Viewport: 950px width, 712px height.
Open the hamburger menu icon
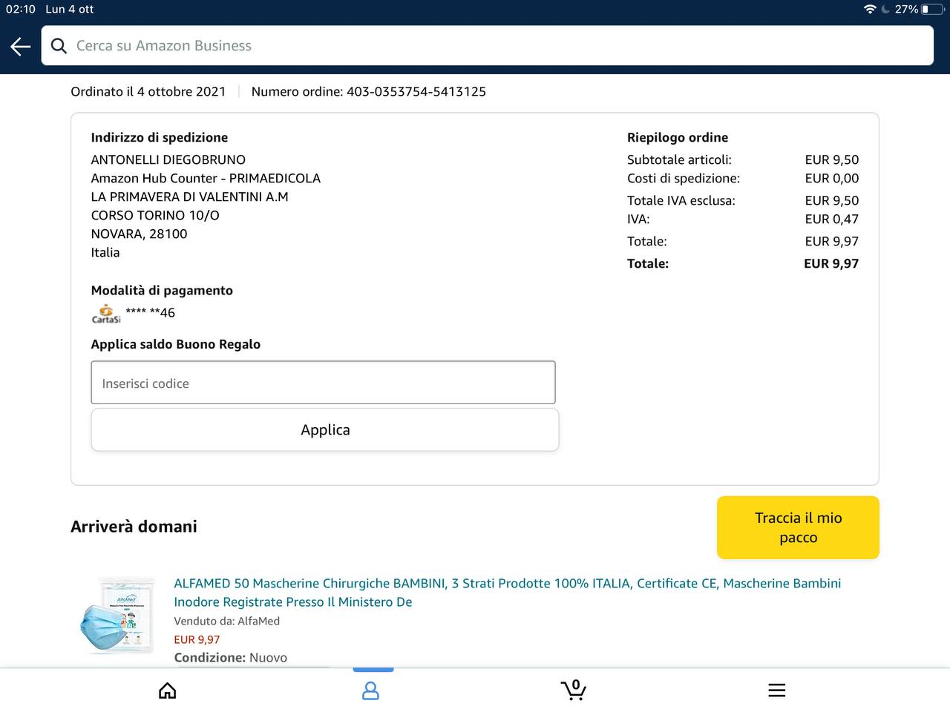776,690
